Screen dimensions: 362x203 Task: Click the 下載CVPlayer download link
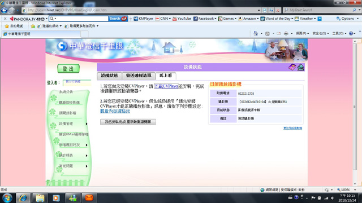point(166,86)
